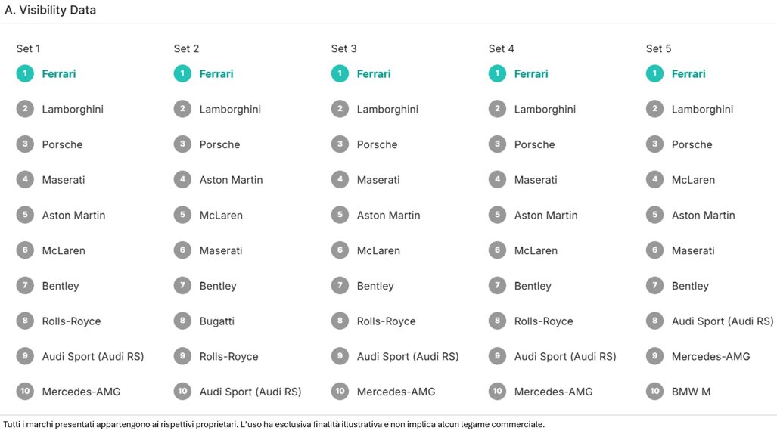
Task: Click the number 4 badge in Set 5
Action: click(x=654, y=179)
